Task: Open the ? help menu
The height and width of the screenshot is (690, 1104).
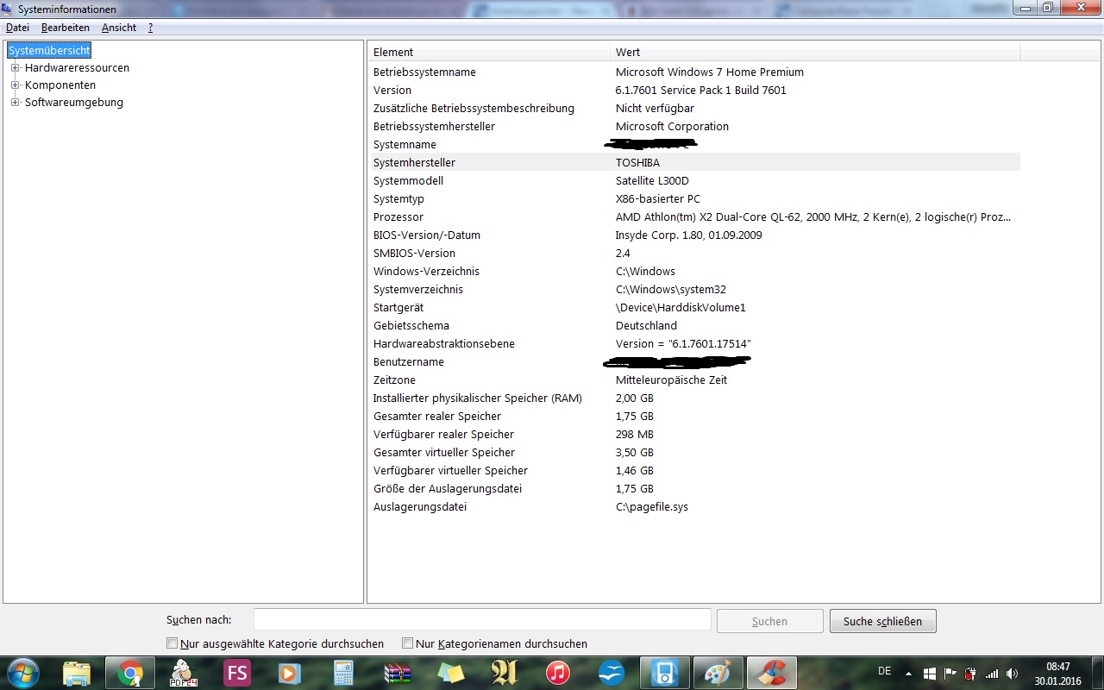Action: coord(150,28)
